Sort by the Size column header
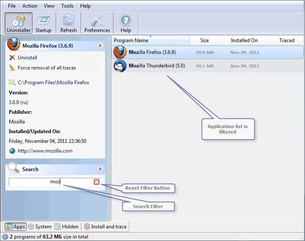 (x=205, y=40)
